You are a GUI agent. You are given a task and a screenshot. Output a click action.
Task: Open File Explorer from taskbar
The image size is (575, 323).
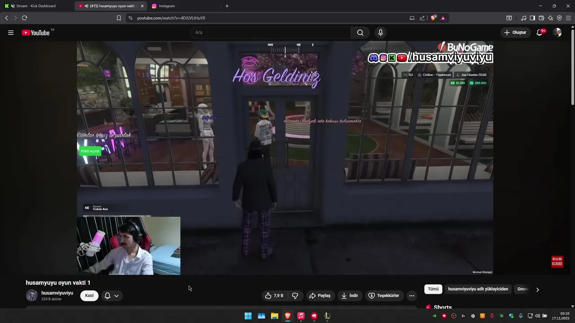click(x=274, y=316)
